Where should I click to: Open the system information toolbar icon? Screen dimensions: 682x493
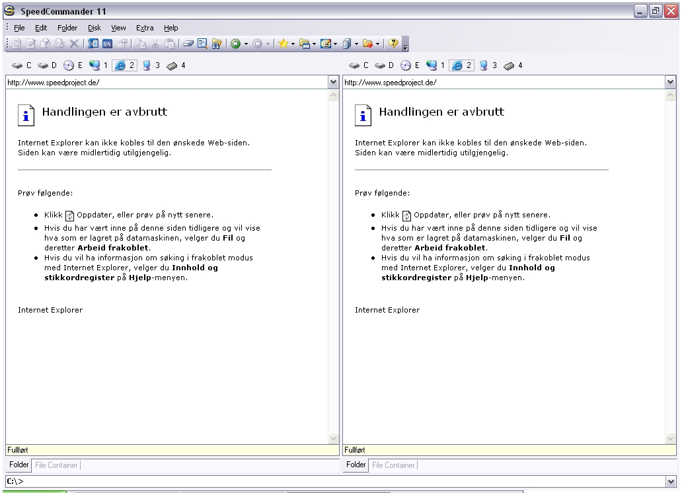[93, 44]
